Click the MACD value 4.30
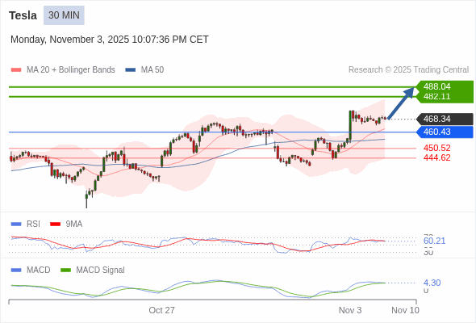 tap(432, 283)
